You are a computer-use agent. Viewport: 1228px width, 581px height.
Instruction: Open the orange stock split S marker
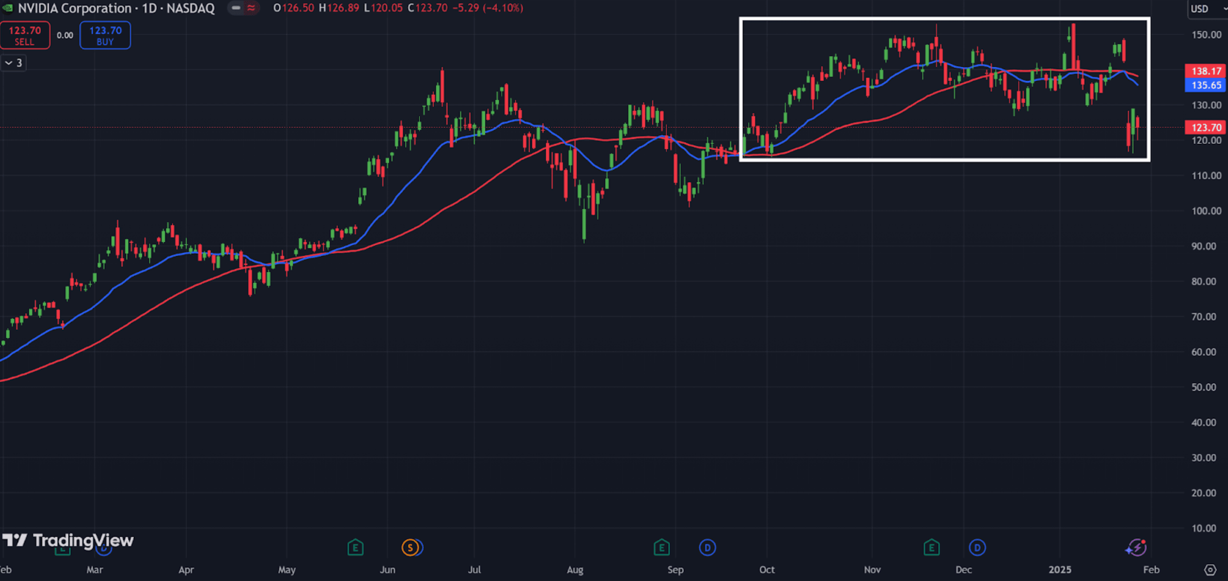coord(411,547)
